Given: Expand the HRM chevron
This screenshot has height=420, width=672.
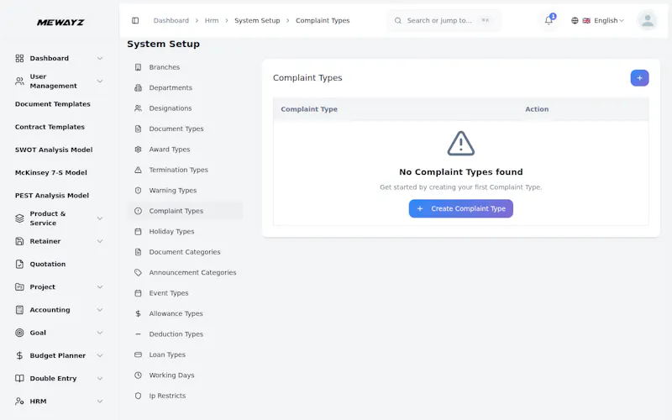Looking at the screenshot, I should 100,402.
